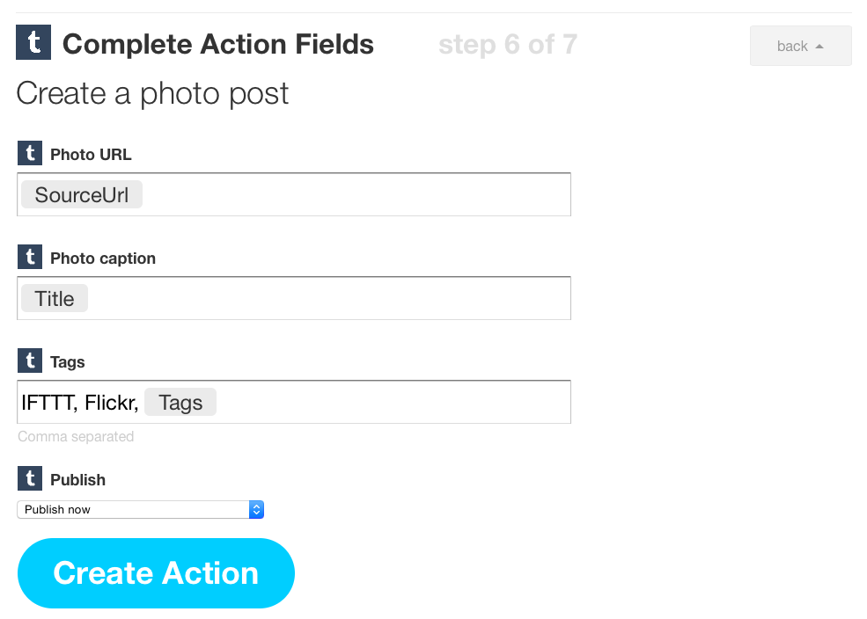Click the IFTTT, Flickr text in Tags field
Viewport: 867px width, 619px height.
[79, 403]
